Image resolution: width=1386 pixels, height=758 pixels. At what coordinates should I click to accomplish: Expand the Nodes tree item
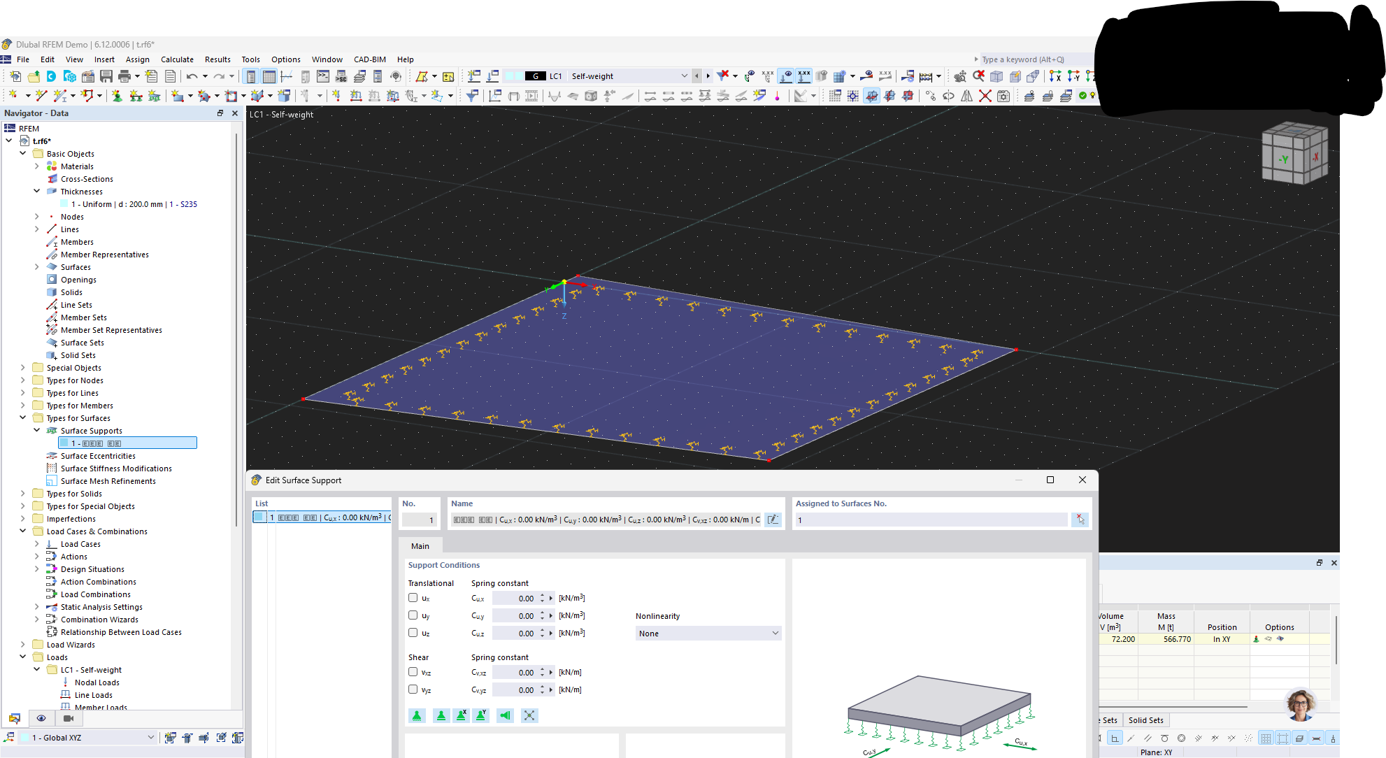click(37, 217)
